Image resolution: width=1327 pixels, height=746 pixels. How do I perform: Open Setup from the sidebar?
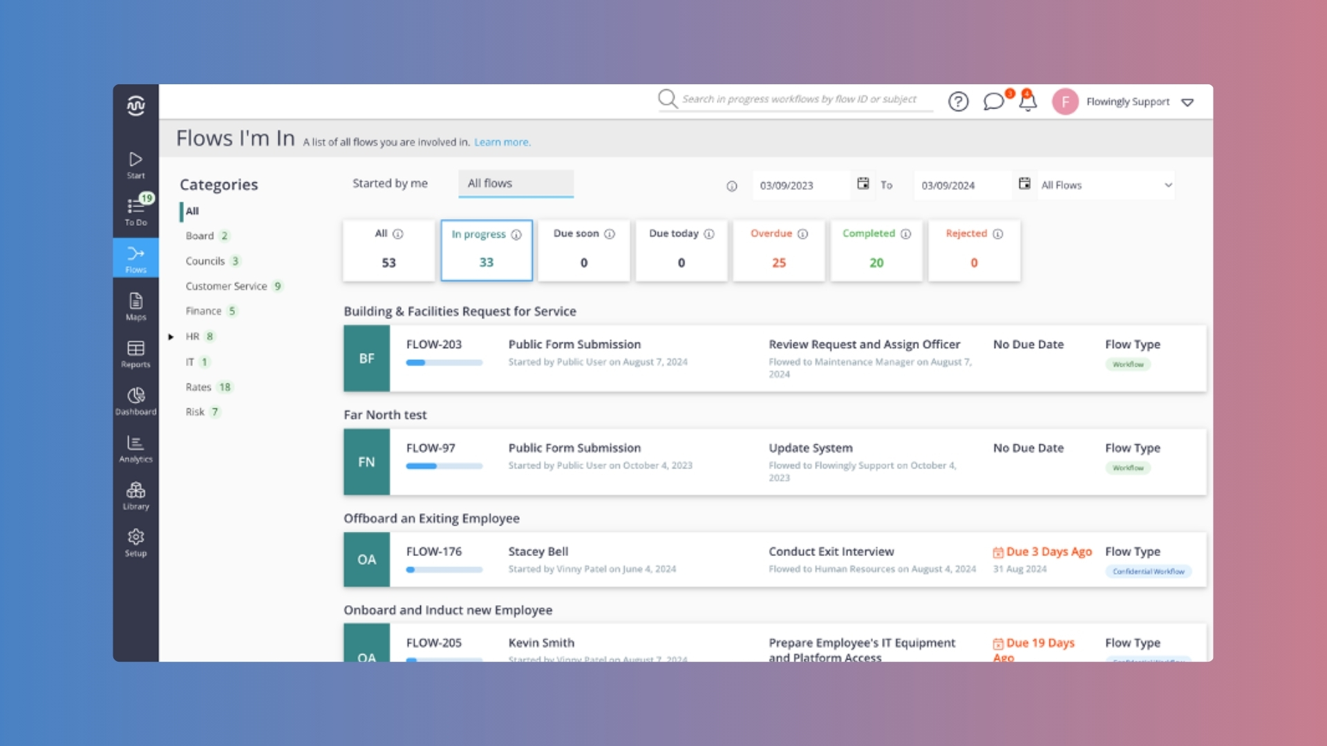(135, 540)
